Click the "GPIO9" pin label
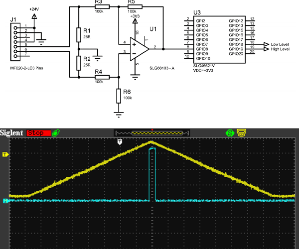Image resolution: width=299 pixels, height=249 pixels. tap(202, 54)
